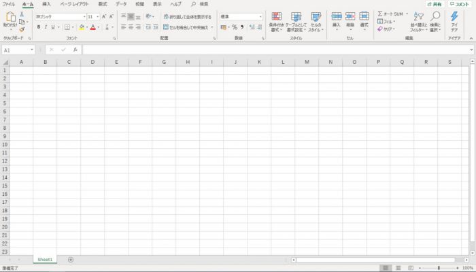The width and height of the screenshot is (476, 272).
Task: Open the number format dropdown
Action: coord(260,17)
